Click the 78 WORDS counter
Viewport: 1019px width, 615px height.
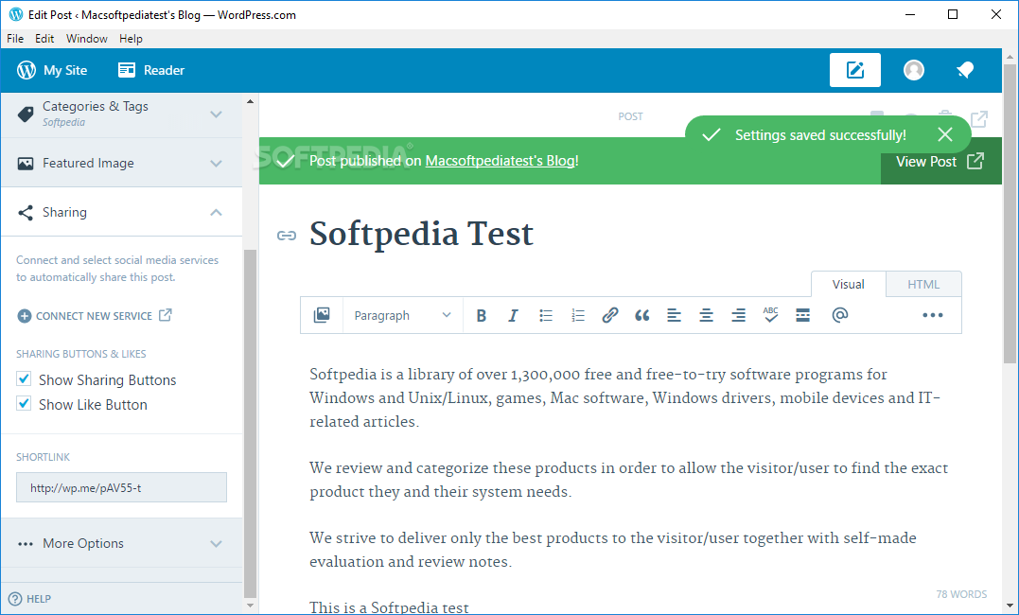tap(961, 594)
